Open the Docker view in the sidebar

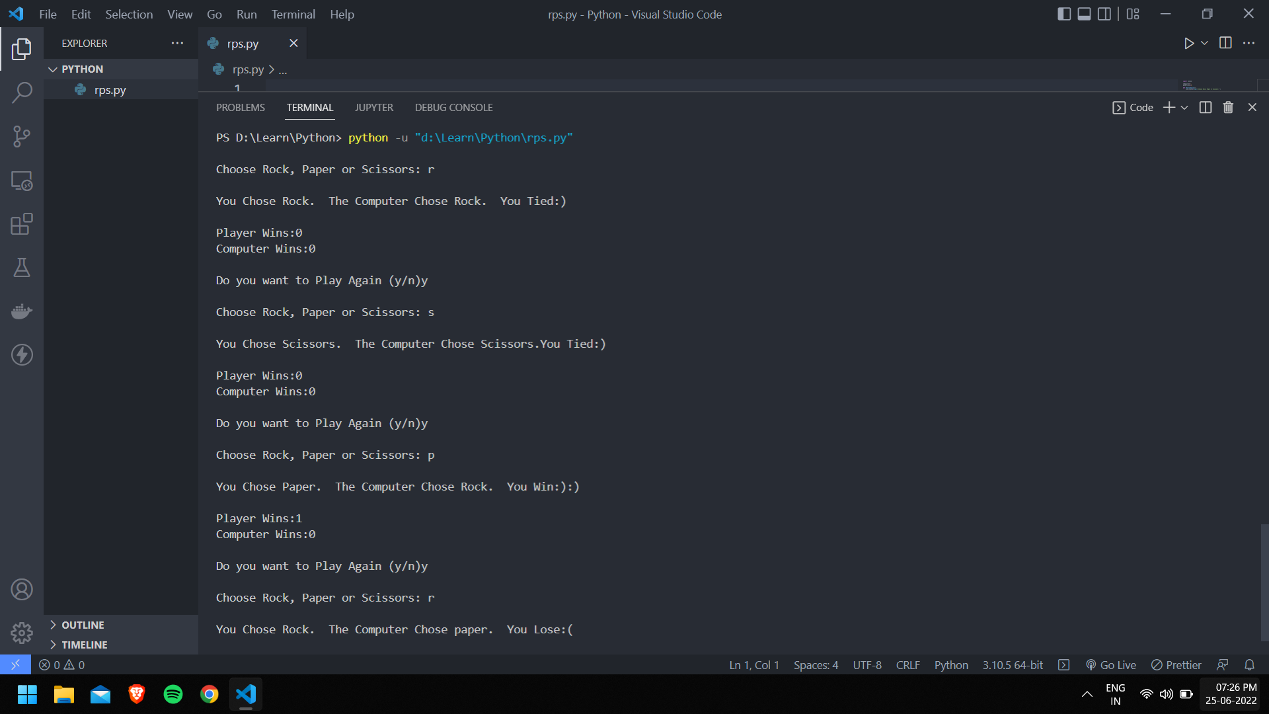click(22, 311)
